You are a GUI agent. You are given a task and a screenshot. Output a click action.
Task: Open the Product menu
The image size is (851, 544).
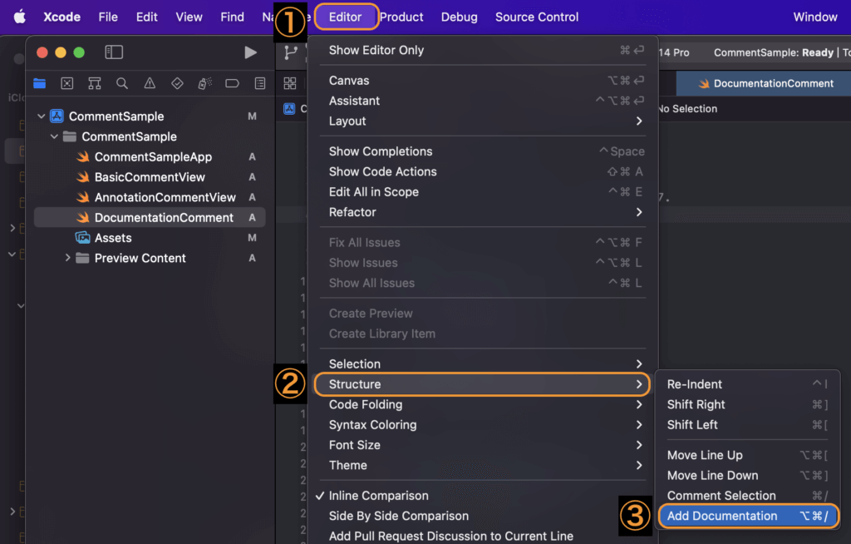point(401,17)
